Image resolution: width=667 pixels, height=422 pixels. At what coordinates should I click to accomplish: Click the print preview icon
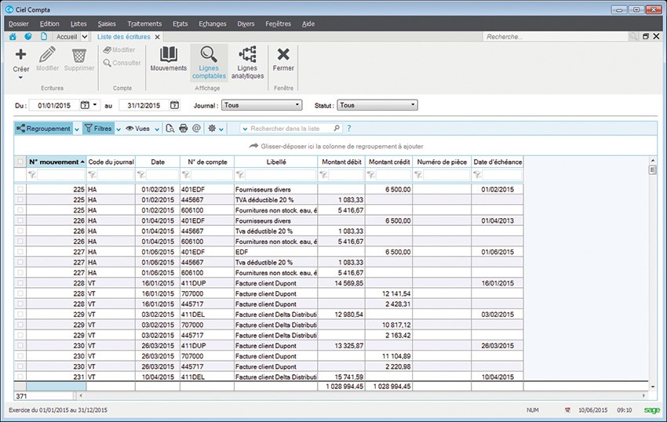tap(170, 128)
